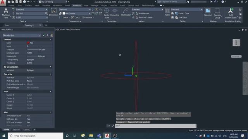
Task: Click the Continue dimension button
Action: coord(86,17)
